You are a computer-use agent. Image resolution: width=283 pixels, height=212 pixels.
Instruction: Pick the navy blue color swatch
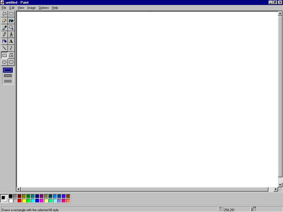[x=37, y=196]
